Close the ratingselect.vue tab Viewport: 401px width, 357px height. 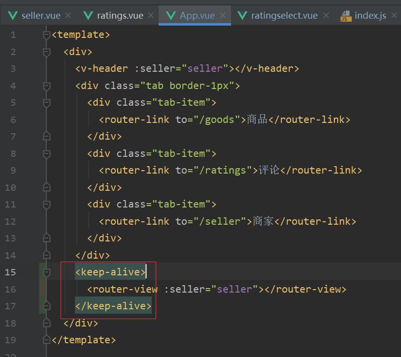coord(326,15)
